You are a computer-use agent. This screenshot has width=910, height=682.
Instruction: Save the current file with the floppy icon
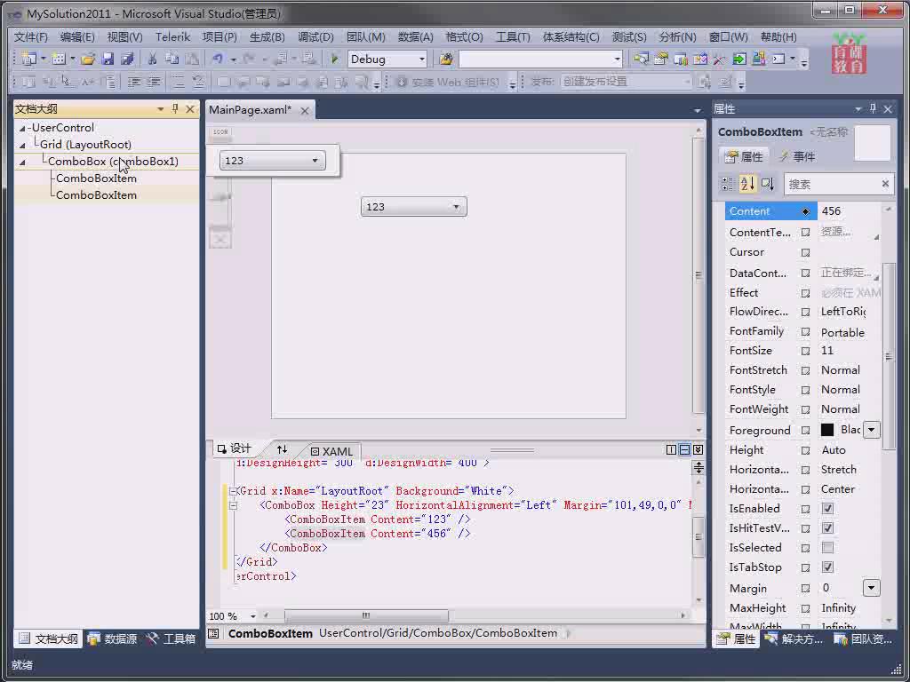108,59
